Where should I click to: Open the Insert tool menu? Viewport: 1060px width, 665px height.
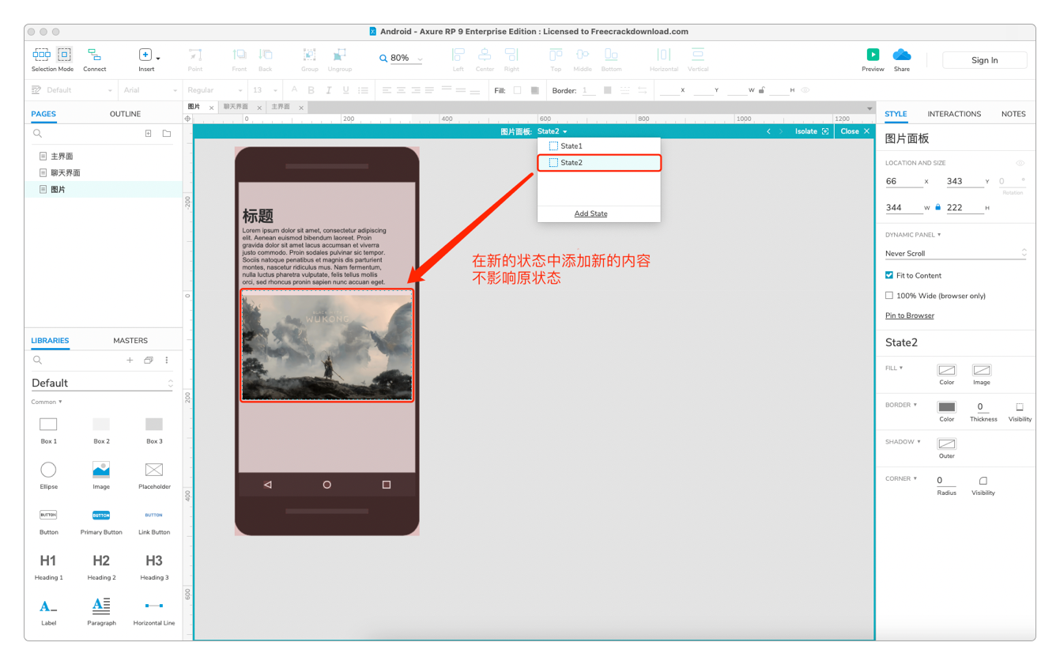coord(149,55)
